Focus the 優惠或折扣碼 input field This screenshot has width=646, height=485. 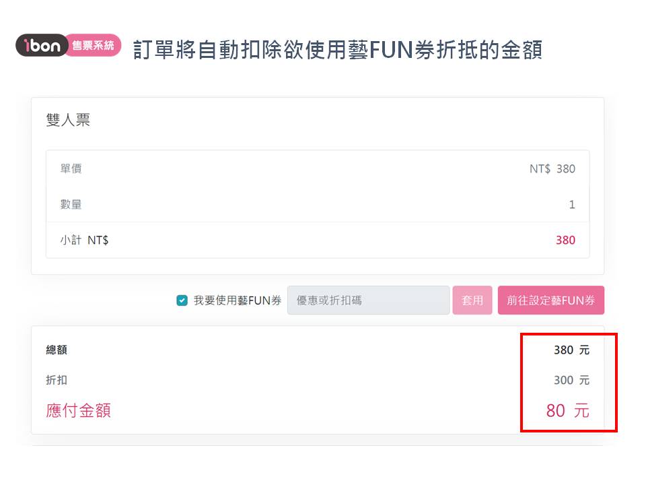pos(368,300)
